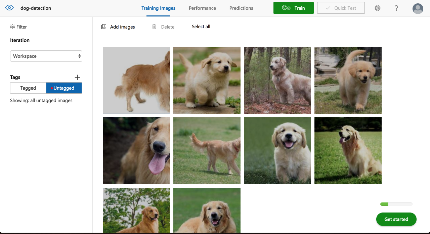Click the Get started button

pyautogui.click(x=396, y=219)
